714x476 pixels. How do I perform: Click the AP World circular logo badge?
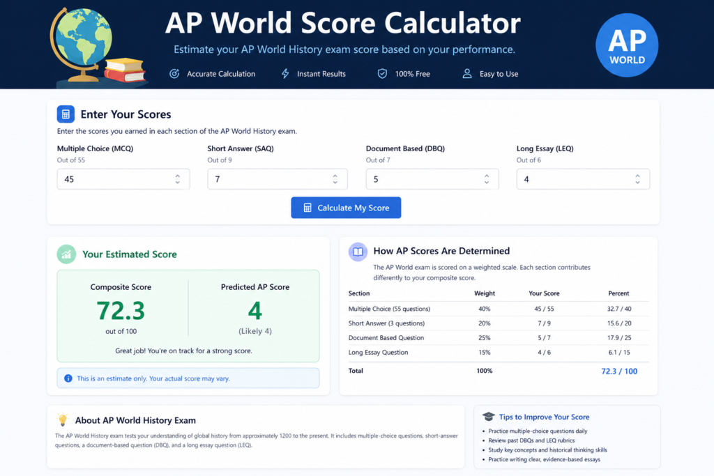coord(627,45)
